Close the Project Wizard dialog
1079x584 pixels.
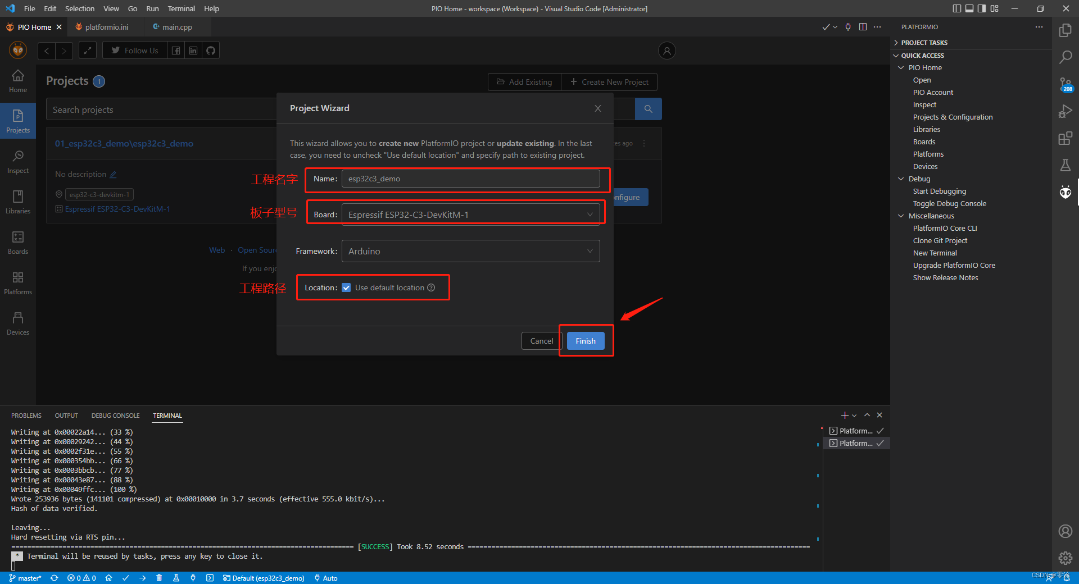[598, 108]
